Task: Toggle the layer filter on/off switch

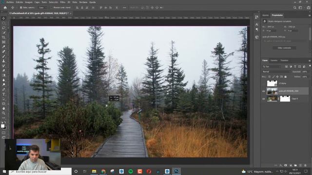Action: click(310, 66)
